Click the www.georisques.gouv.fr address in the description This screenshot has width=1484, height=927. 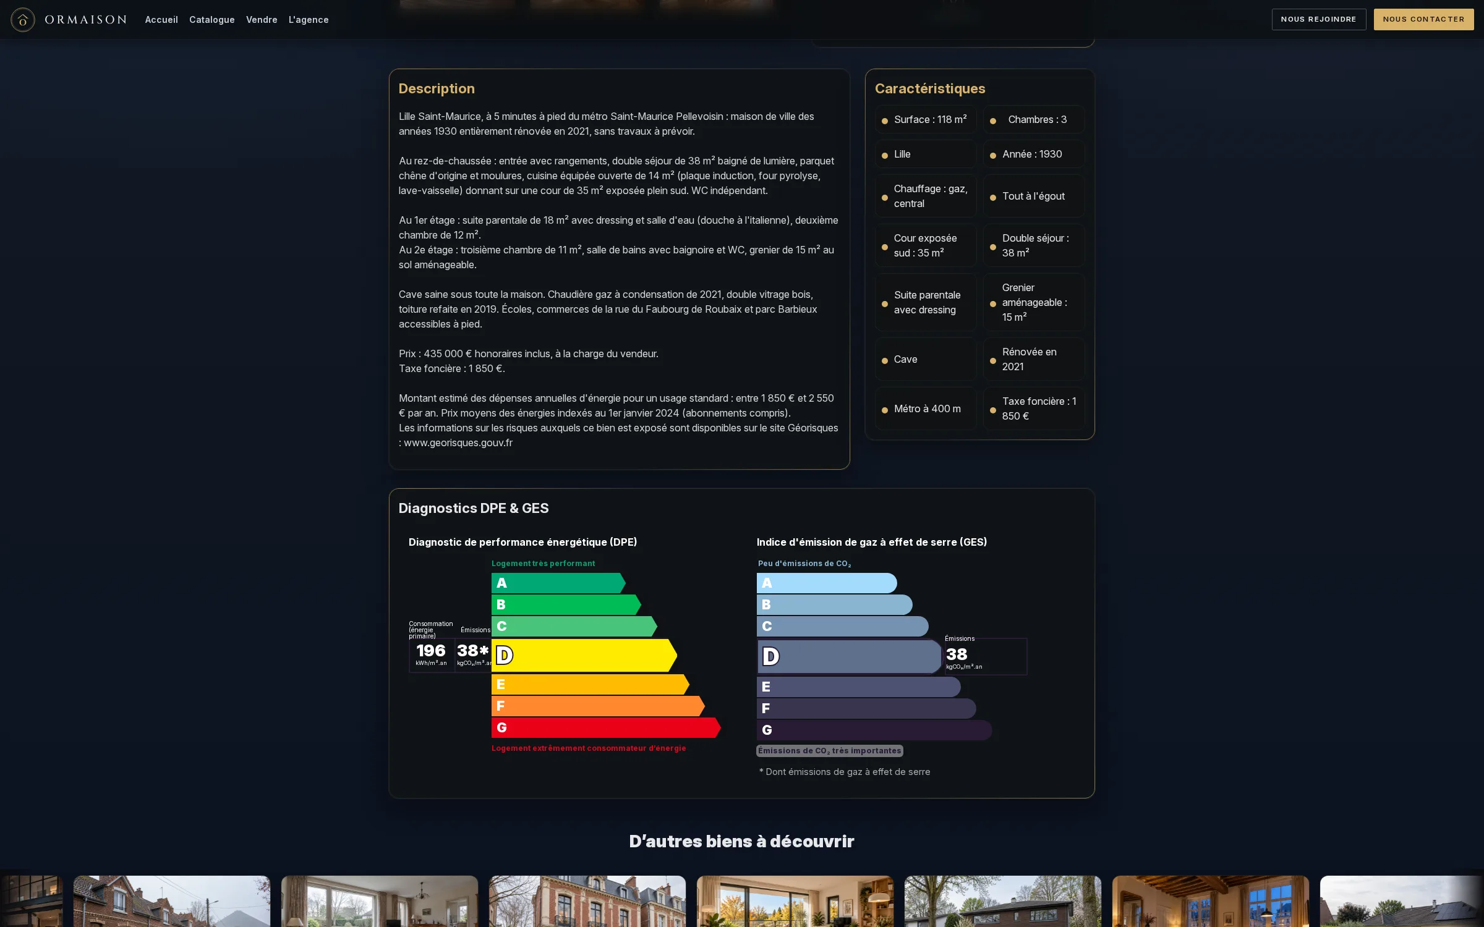tap(458, 442)
